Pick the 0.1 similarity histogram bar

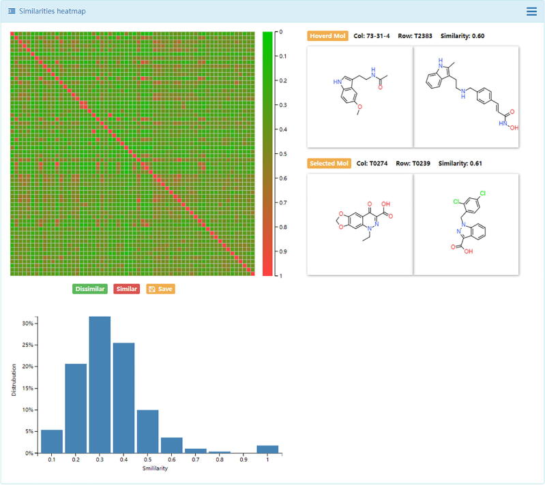pyautogui.click(x=52, y=441)
